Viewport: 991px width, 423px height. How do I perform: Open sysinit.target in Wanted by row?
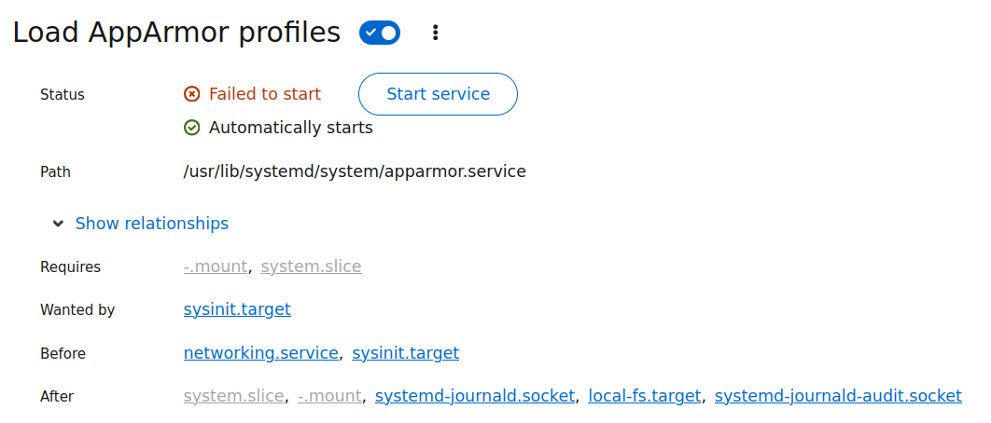[x=237, y=309]
